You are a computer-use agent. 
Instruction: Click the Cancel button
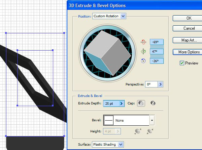pos(188,28)
